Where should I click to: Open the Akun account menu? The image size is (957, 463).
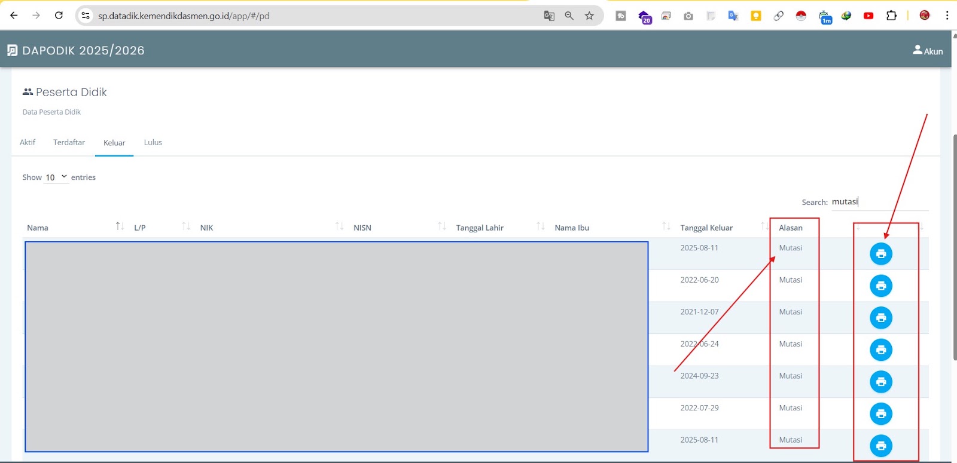[928, 51]
